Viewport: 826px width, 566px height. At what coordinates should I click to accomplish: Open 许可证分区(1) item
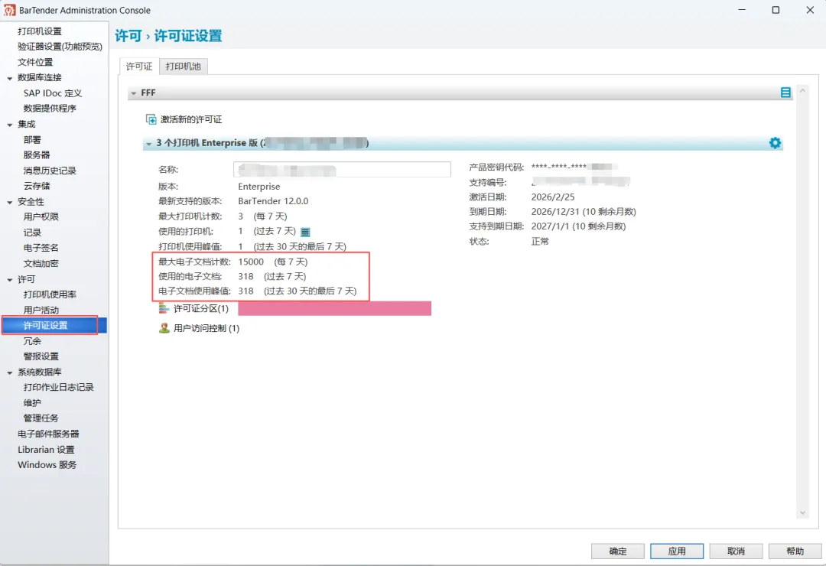201,309
